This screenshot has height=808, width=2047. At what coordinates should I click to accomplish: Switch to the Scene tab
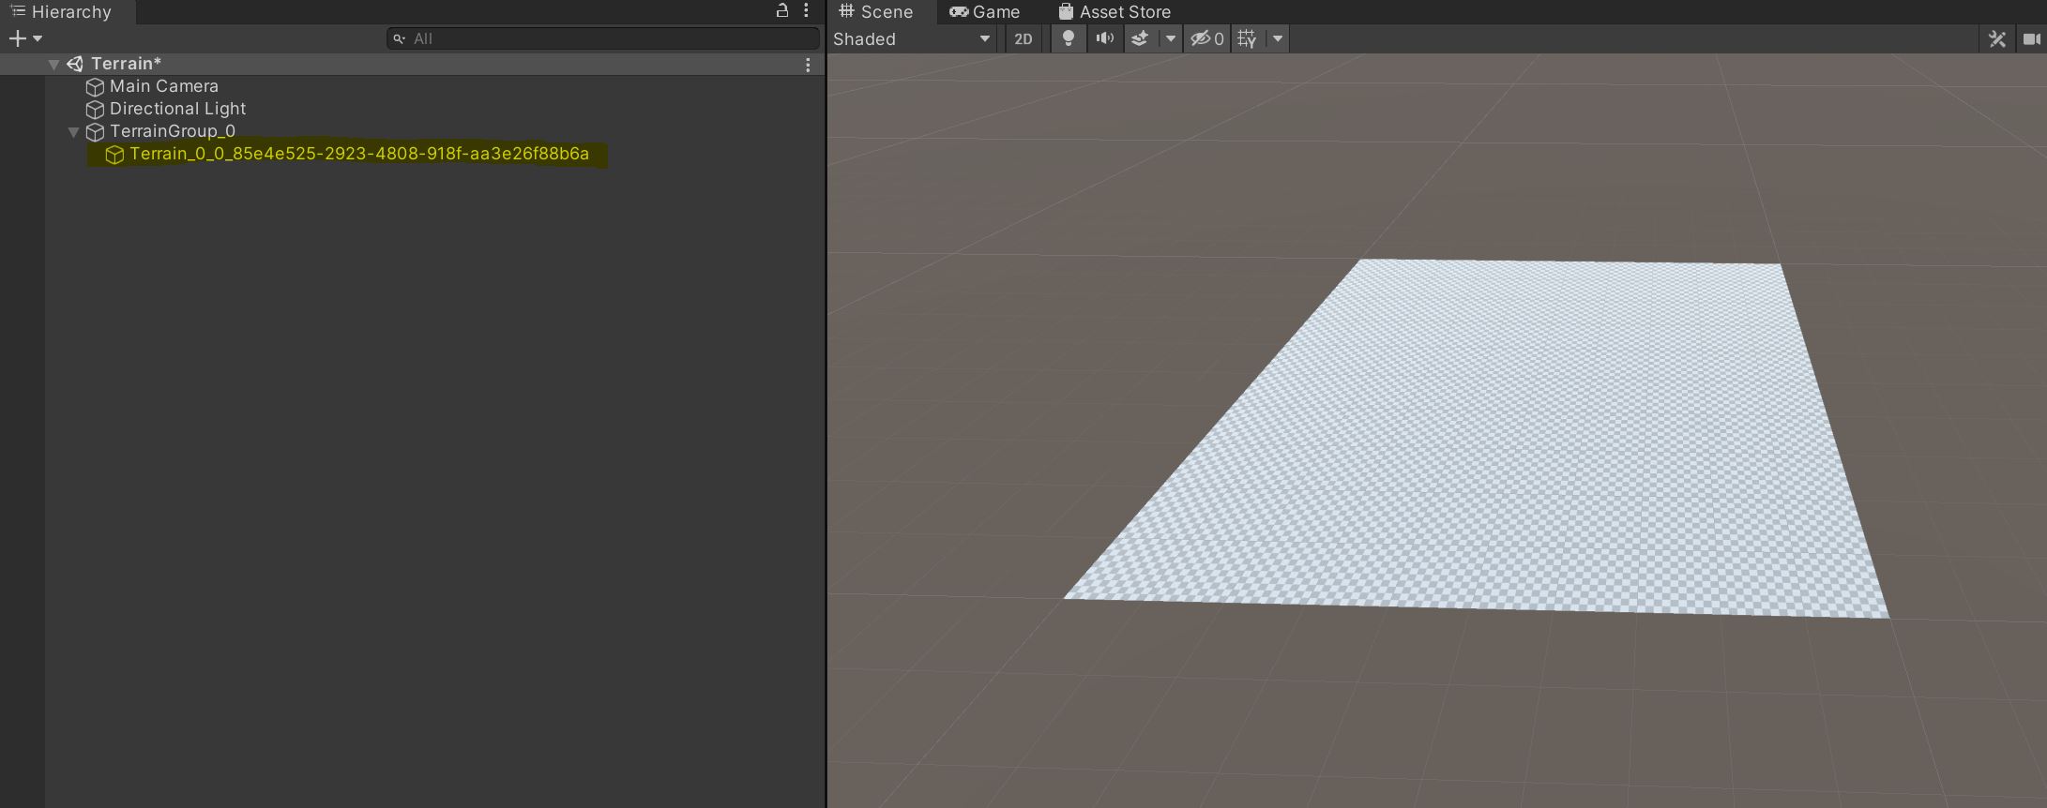pyautogui.click(x=876, y=12)
